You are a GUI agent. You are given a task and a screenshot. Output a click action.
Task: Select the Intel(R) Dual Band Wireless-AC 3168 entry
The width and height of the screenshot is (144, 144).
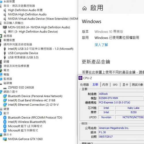32,100
